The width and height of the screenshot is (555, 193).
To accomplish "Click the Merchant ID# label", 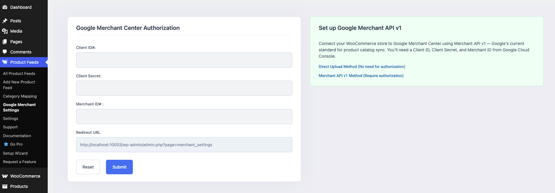I will 90,104.
